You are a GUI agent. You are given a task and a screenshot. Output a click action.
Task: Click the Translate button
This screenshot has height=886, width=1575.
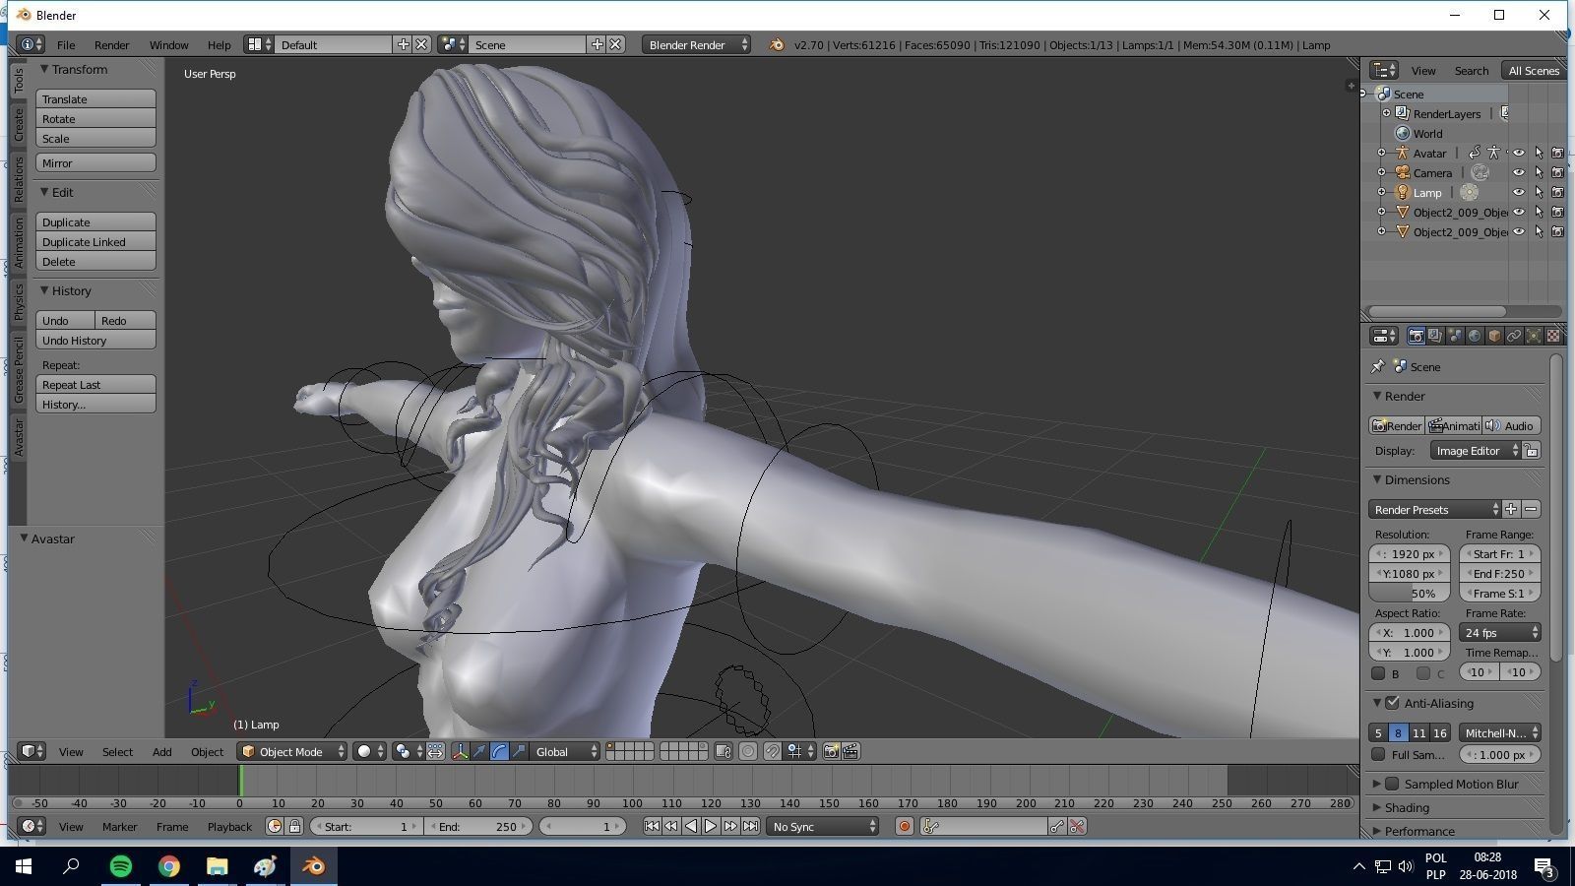pyautogui.click(x=95, y=98)
